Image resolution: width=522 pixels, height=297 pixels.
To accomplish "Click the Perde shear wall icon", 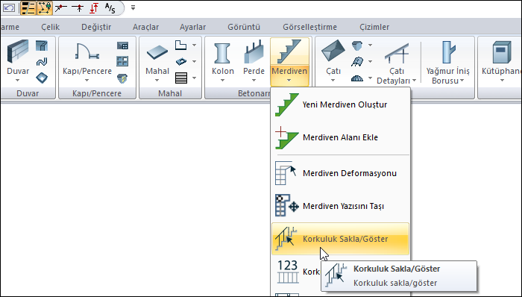I will point(254,52).
